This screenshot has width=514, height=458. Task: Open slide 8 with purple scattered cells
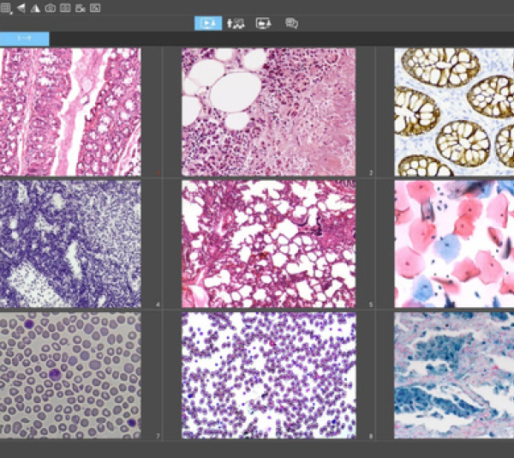(268, 375)
